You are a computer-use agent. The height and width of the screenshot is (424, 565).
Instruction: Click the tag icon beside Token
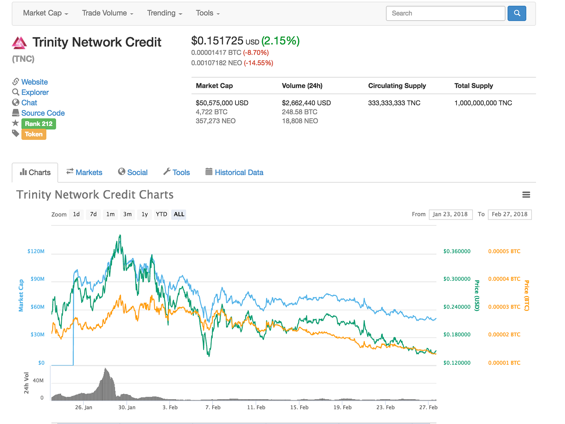pos(16,133)
